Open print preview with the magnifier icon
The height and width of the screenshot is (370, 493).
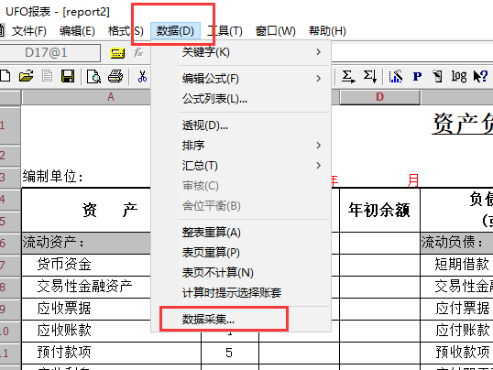click(x=93, y=76)
